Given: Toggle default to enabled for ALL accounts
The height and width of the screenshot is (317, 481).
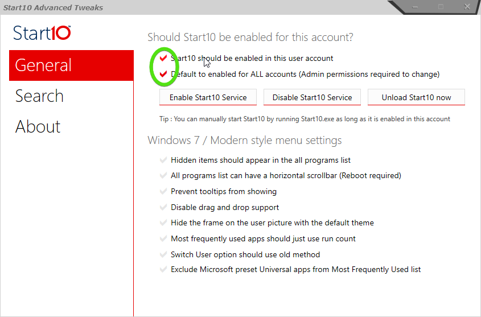Looking at the screenshot, I should point(163,74).
